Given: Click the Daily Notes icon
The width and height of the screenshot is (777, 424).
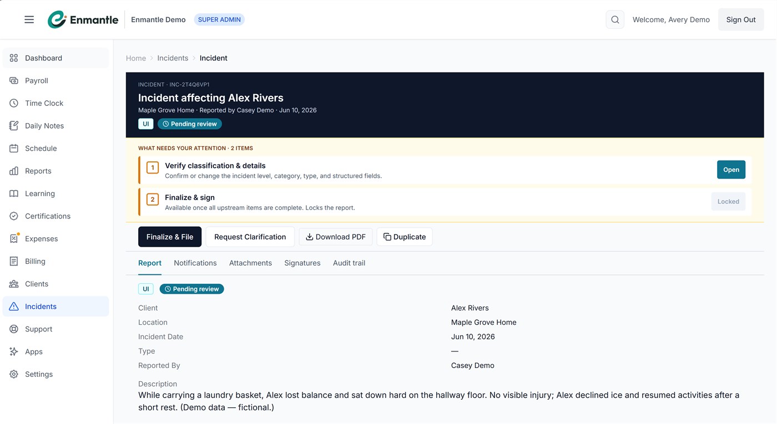Looking at the screenshot, I should click(14, 126).
